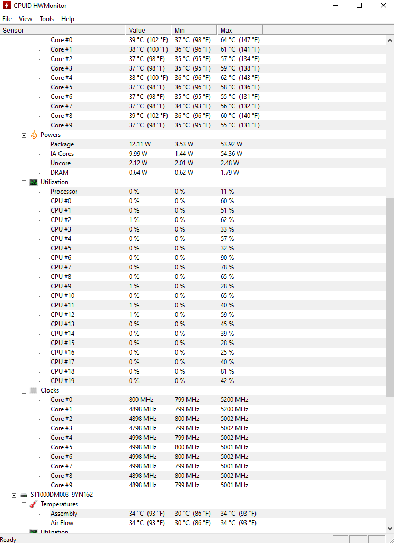The height and width of the screenshot is (543, 394).
Task: Click the scrollbar down arrow
Action: (390, 529)
